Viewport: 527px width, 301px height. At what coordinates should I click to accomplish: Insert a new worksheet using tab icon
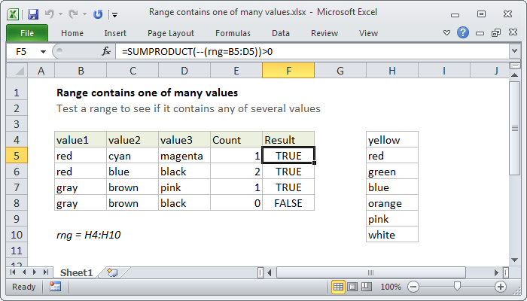coord(112,272)
